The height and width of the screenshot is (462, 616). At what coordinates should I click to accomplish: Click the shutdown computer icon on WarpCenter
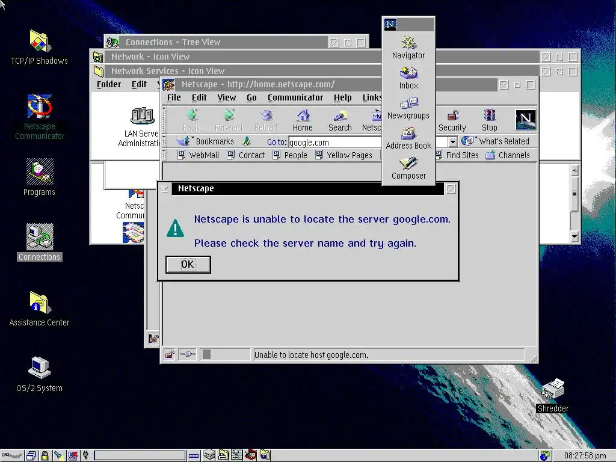point(73,456)
